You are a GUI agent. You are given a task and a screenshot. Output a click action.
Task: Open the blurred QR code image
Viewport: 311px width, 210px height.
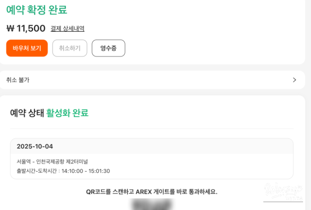(152, 204)
